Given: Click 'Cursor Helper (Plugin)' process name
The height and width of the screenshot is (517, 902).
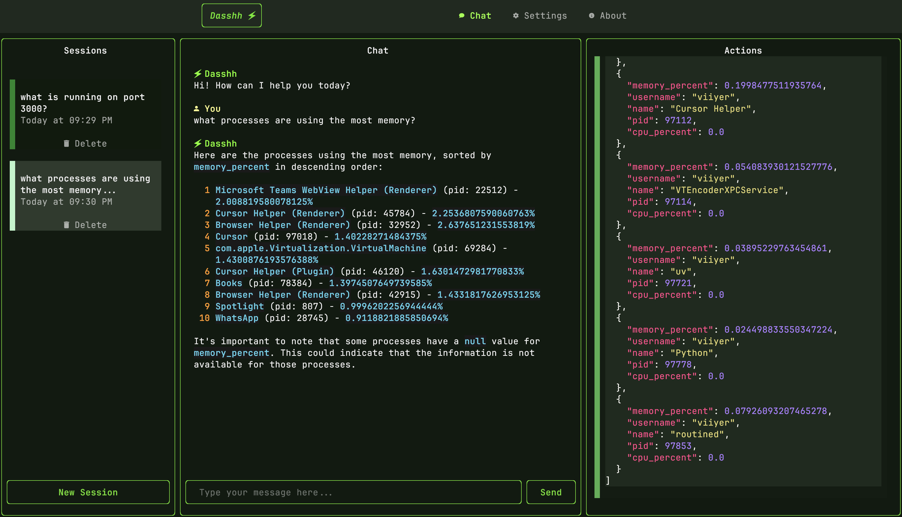Looking at the screenshot, I should point(275,271).
